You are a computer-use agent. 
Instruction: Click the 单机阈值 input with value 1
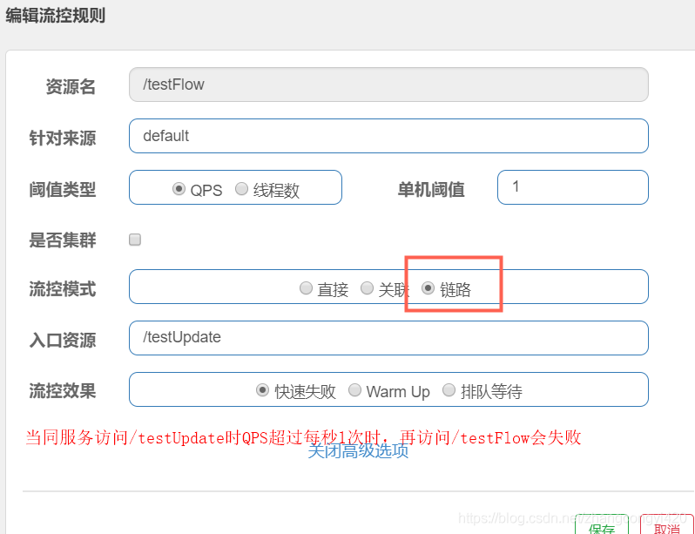pos(573,187)
